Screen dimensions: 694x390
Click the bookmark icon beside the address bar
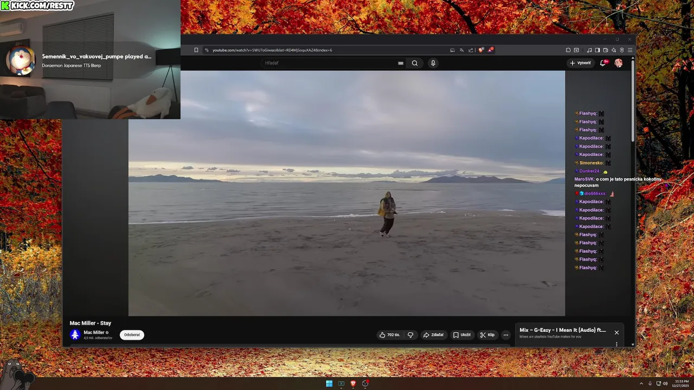pyautogui.click(x=196, y=50)
